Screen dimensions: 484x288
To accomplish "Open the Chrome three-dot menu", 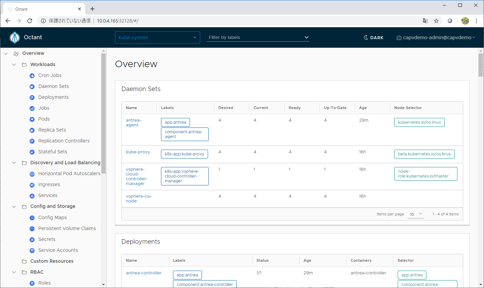I will [476, 21].
